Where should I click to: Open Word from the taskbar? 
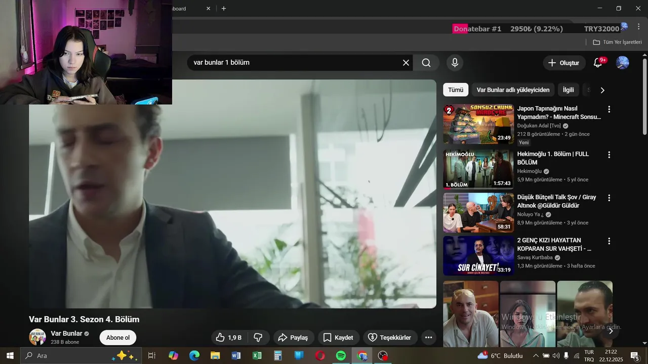click(236, 355)
